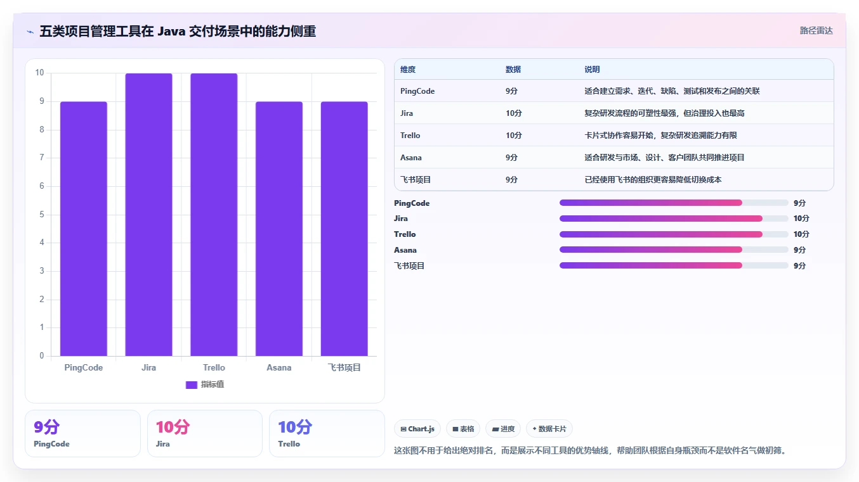
Task: Click the Trello bar in chart
Action: [214, 215]
